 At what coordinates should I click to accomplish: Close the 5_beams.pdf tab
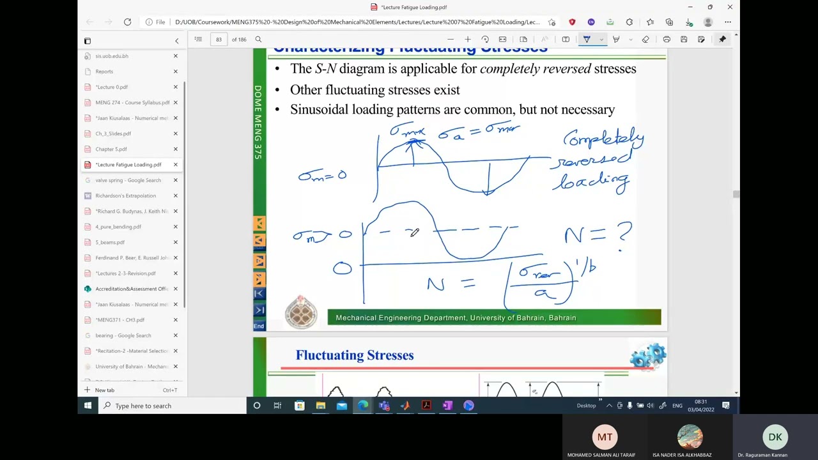tap(176, 242)
